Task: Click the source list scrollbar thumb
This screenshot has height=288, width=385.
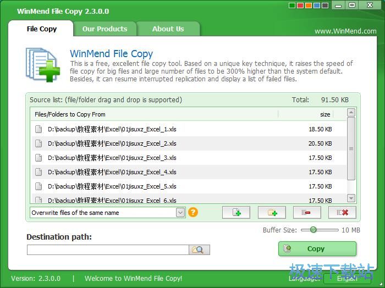Action: pos(351,148)
